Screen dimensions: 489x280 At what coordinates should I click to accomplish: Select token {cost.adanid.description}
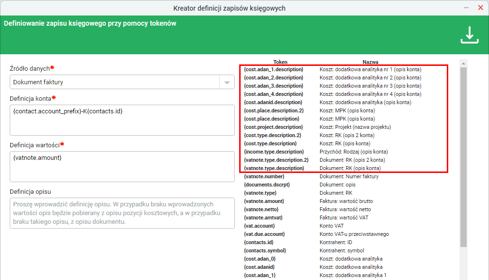(273, 103)
